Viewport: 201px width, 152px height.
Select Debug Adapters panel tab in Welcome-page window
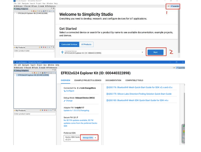(21, 9)
